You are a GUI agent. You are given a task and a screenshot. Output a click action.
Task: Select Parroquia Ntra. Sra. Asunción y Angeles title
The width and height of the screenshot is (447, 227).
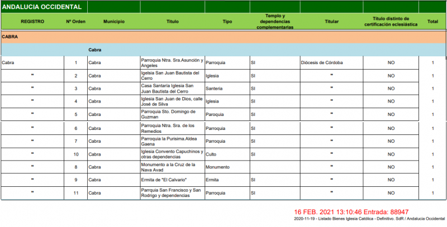pos(171,62)
